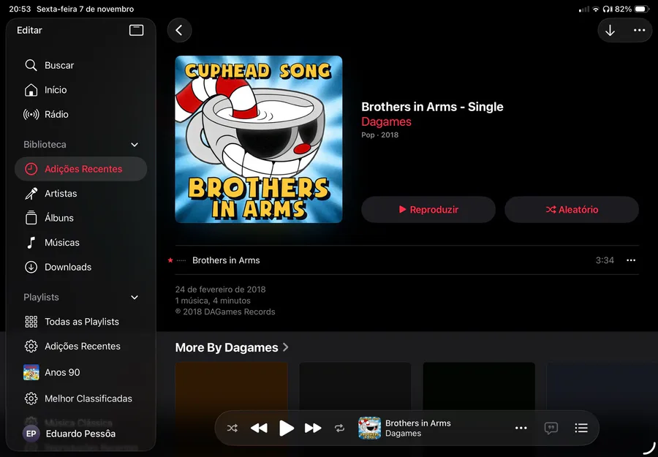
Task: Click the Buscar magnifier icon
Action: tap(31, 66)
